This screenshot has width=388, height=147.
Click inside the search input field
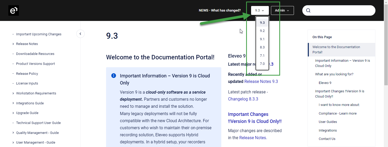[x=342, y=10]
